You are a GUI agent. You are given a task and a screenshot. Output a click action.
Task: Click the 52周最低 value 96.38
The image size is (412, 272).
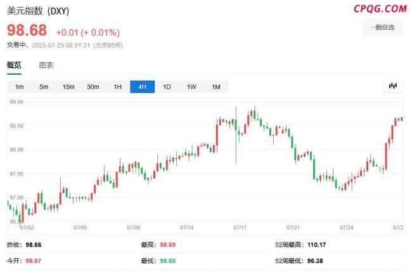(315, 261)
